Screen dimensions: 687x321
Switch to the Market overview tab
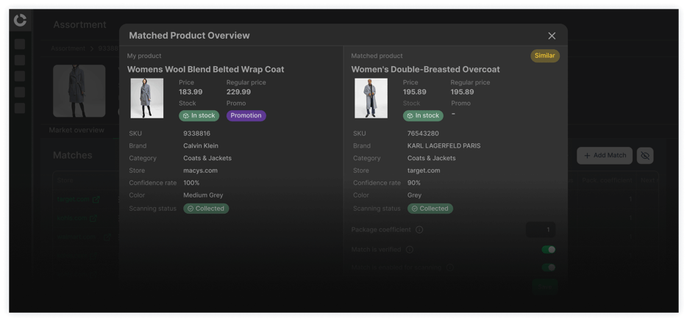click(76, 130)
